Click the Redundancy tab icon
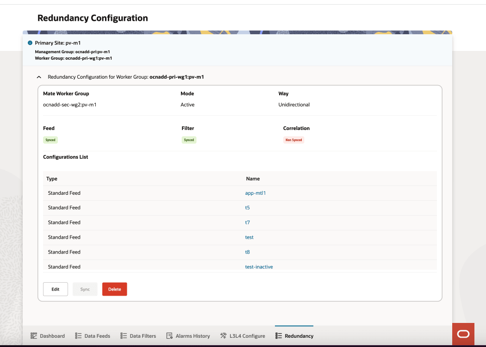The width and height of the screenshot is (486, 347). click(279, 335)
